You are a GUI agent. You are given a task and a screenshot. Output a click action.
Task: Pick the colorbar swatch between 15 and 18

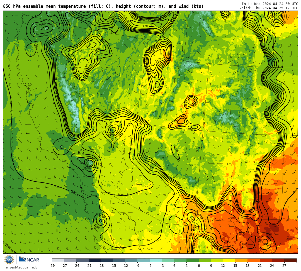241,260
